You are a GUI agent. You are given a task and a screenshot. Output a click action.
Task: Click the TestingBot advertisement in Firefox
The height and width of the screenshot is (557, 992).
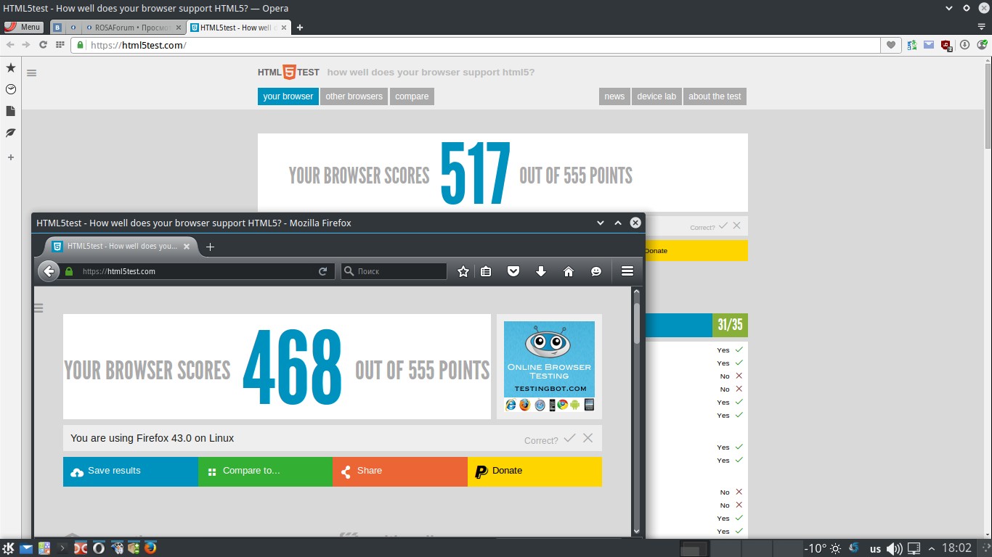(549, 366)
